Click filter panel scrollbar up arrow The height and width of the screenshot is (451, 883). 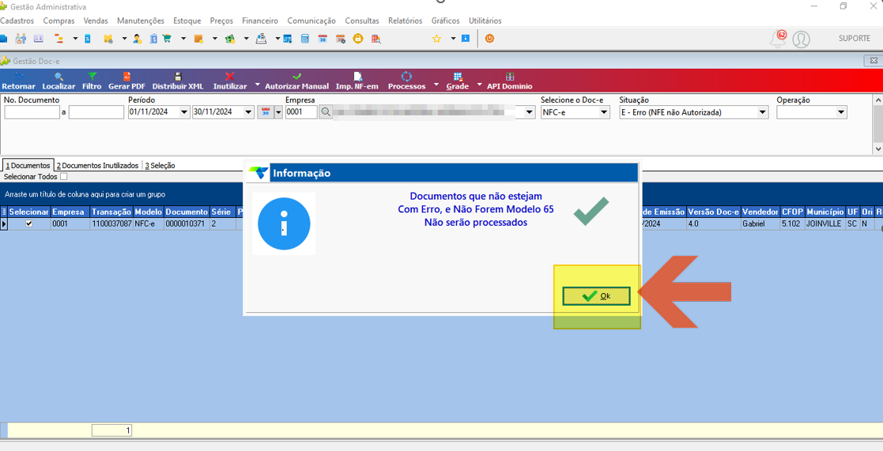pos(878,99)
